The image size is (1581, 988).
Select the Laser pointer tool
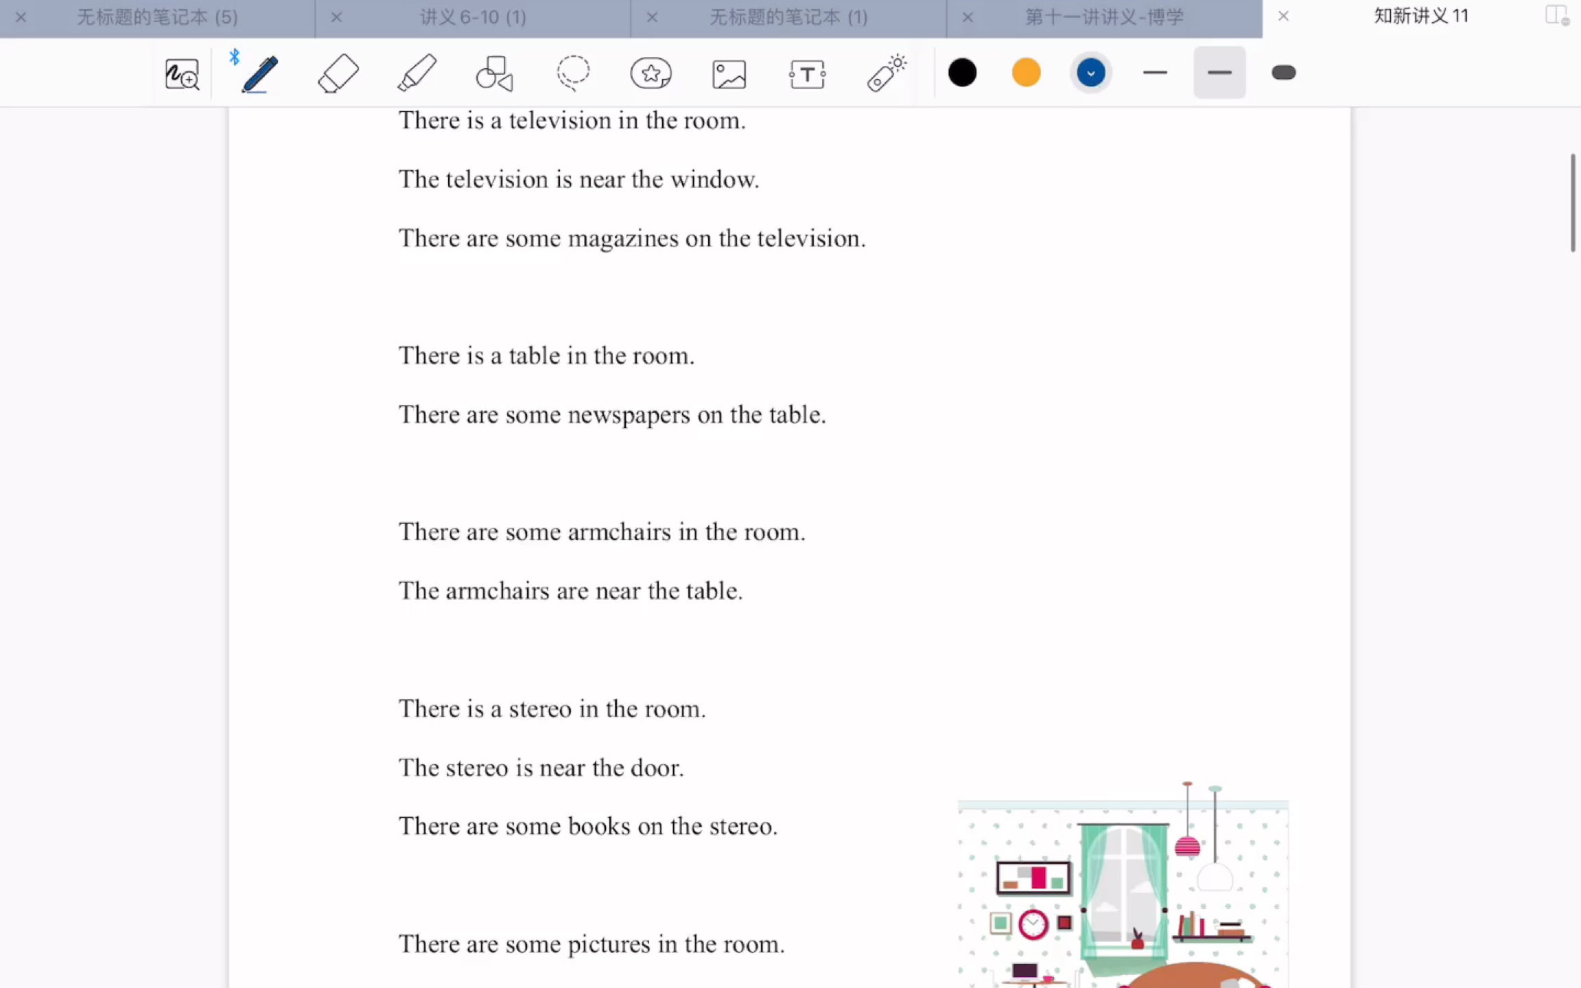click(x=886, y=73)
